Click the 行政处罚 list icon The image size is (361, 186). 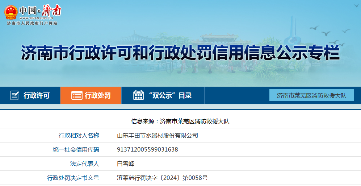point(76,96)
